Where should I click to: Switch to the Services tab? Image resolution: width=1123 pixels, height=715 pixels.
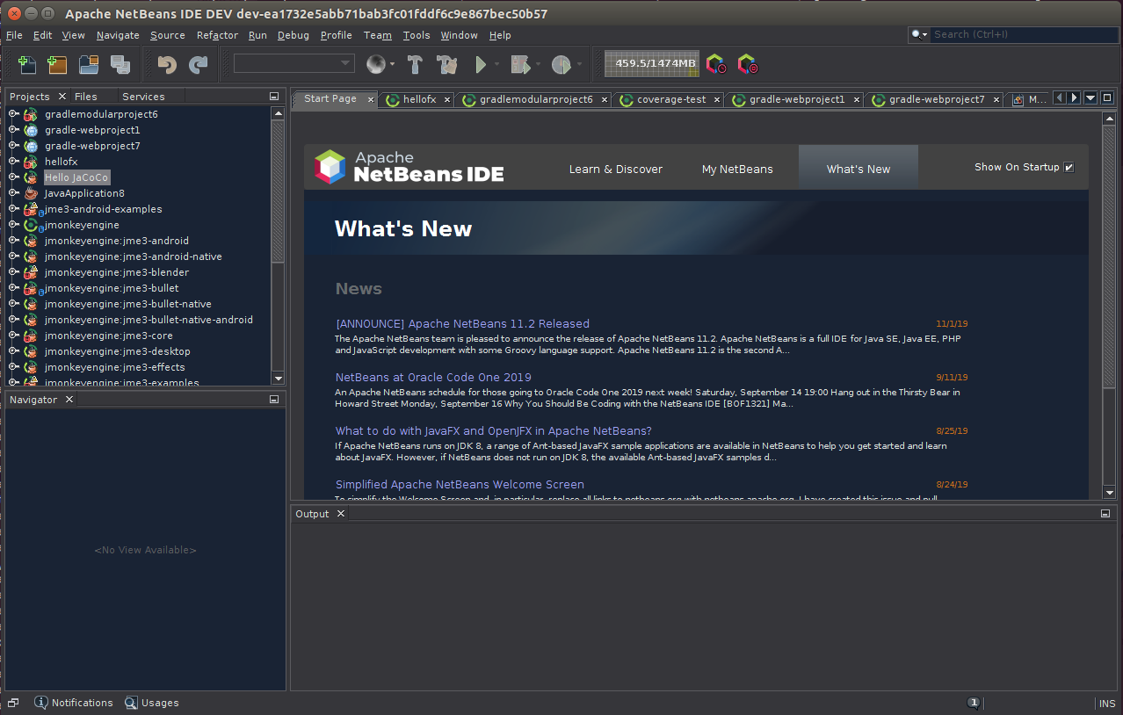[143, 97]
